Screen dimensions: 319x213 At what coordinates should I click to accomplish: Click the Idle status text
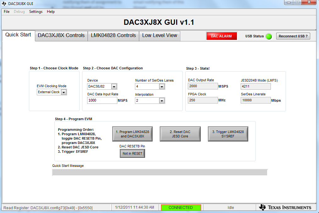pos(231,208)
